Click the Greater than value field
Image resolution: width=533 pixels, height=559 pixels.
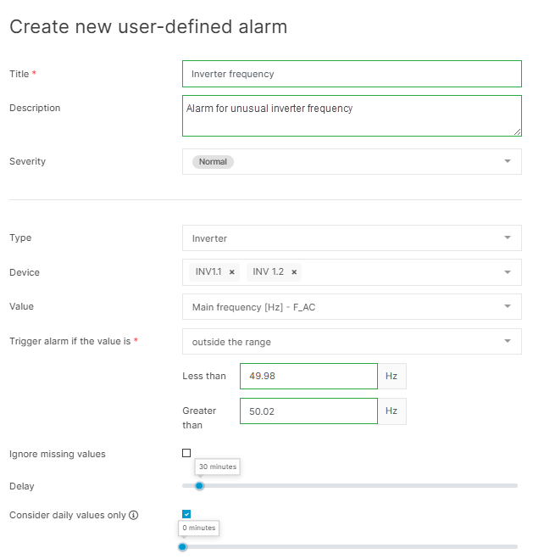click(308, 411)
